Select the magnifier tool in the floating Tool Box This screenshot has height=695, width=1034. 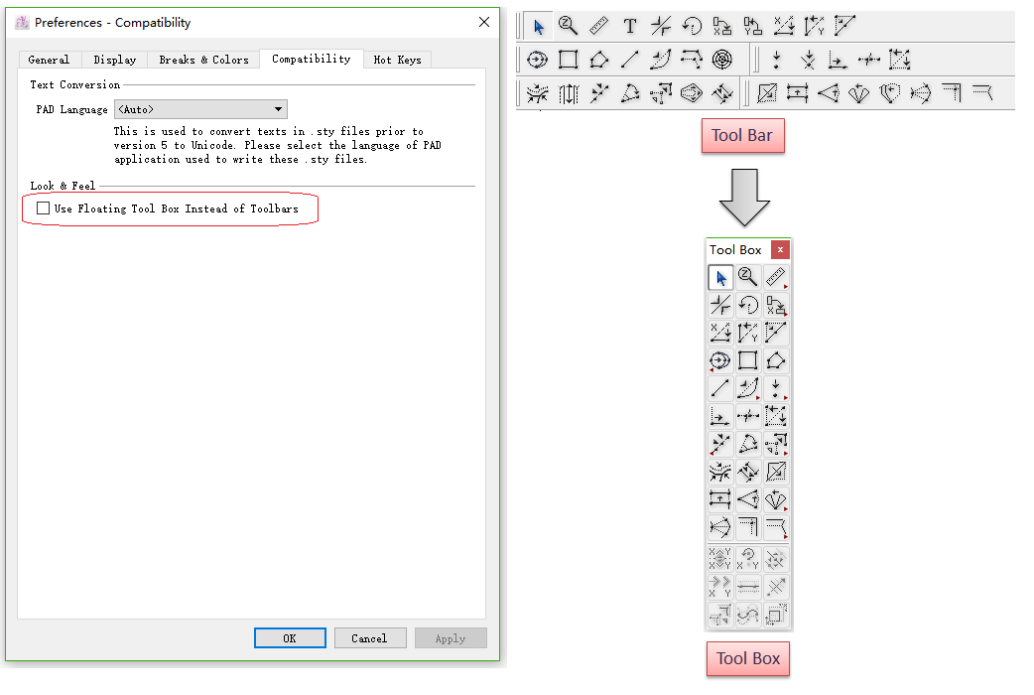tap(748, 277)
